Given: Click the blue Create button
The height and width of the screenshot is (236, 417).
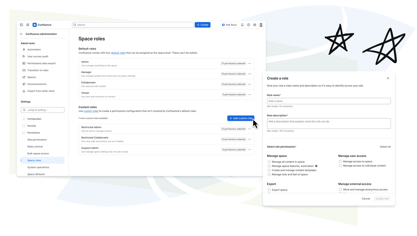Looking at the screenshot, I should pyautogui.click(x=202, y=25).
